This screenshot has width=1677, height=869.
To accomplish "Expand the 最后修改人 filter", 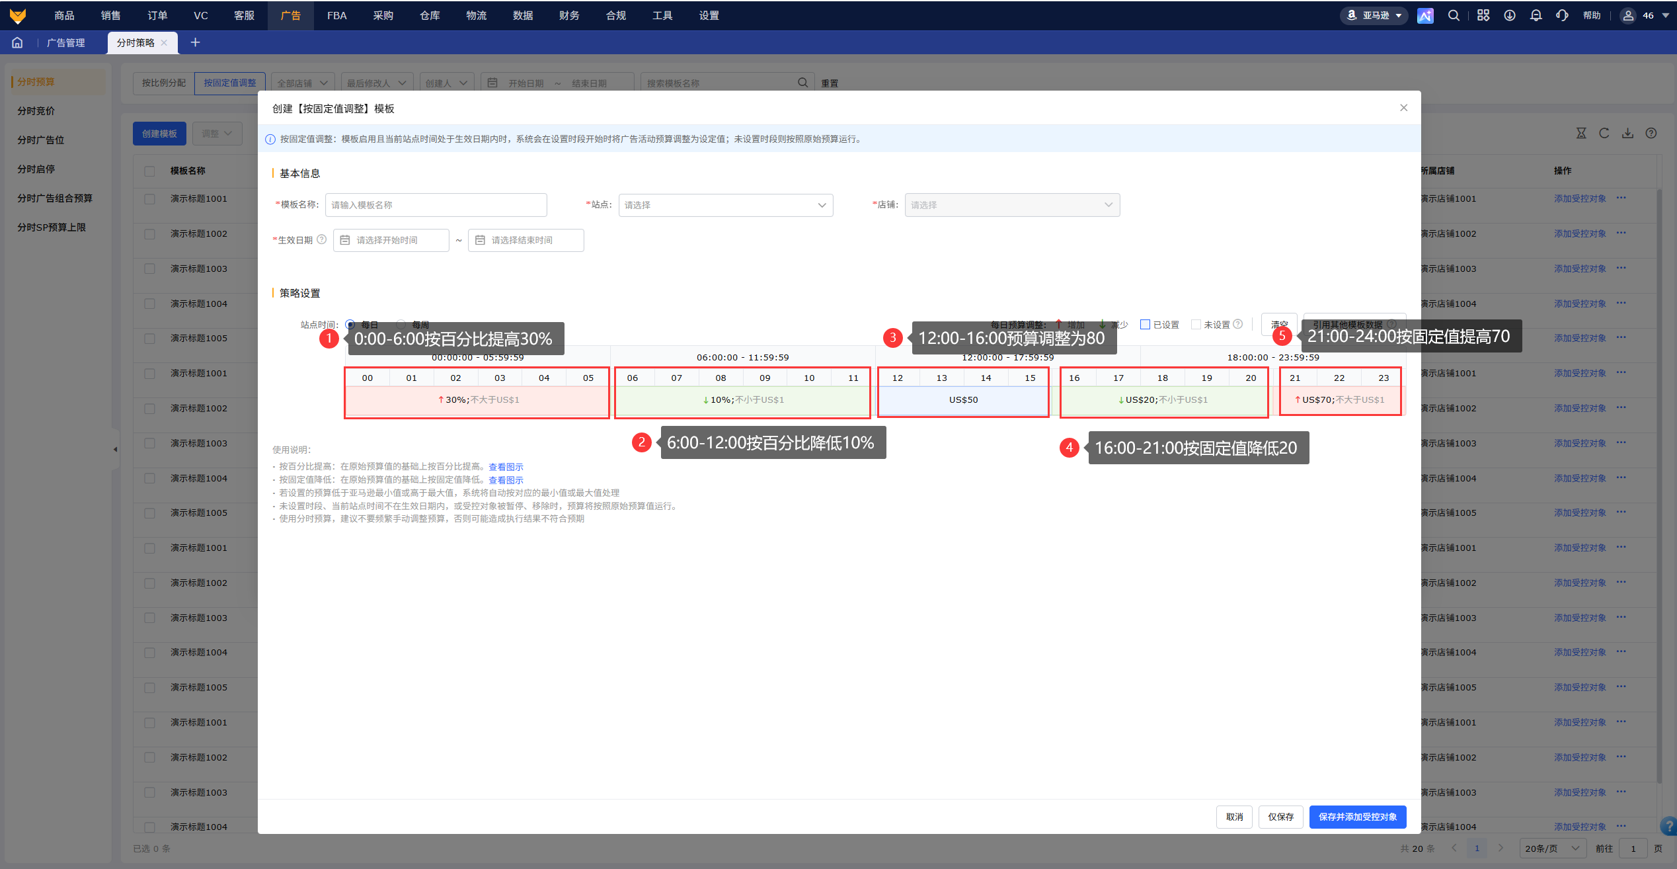I will [377, 83].
